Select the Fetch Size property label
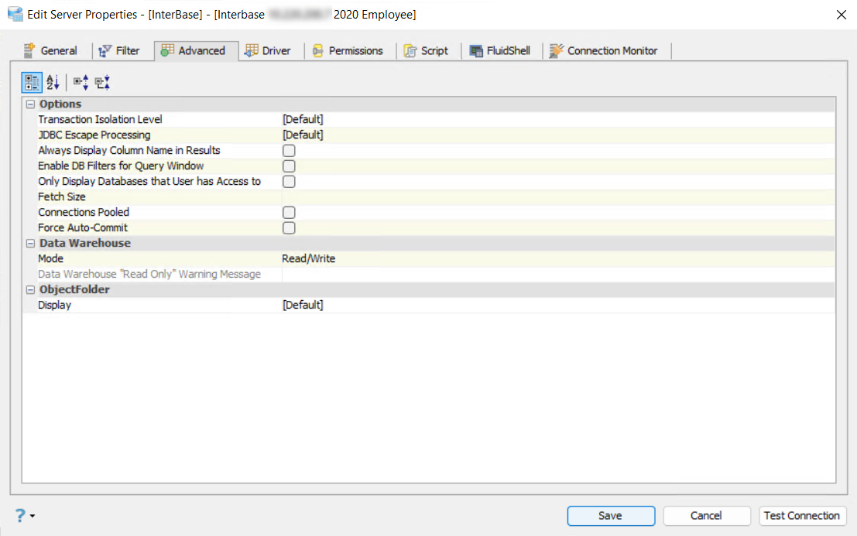This screenshot has height=536, width=857. 62,197
